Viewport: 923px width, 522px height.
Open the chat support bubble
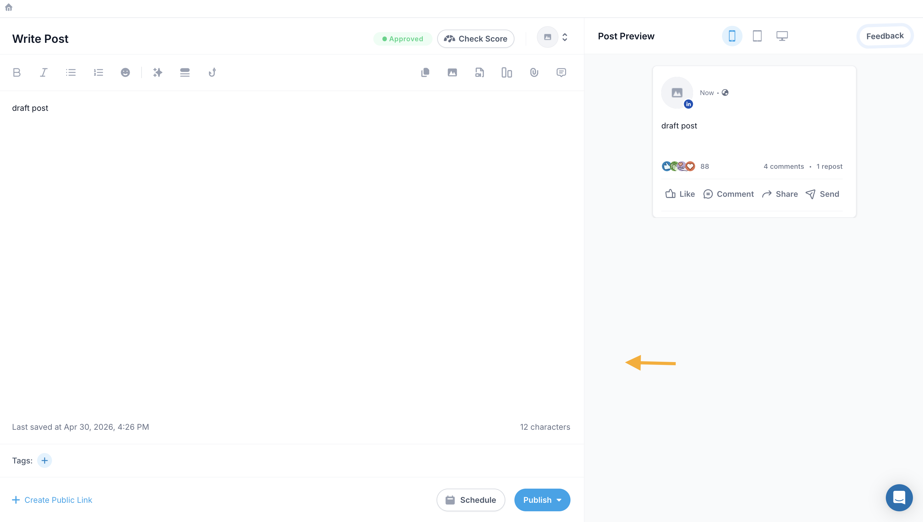pos(899,497)
